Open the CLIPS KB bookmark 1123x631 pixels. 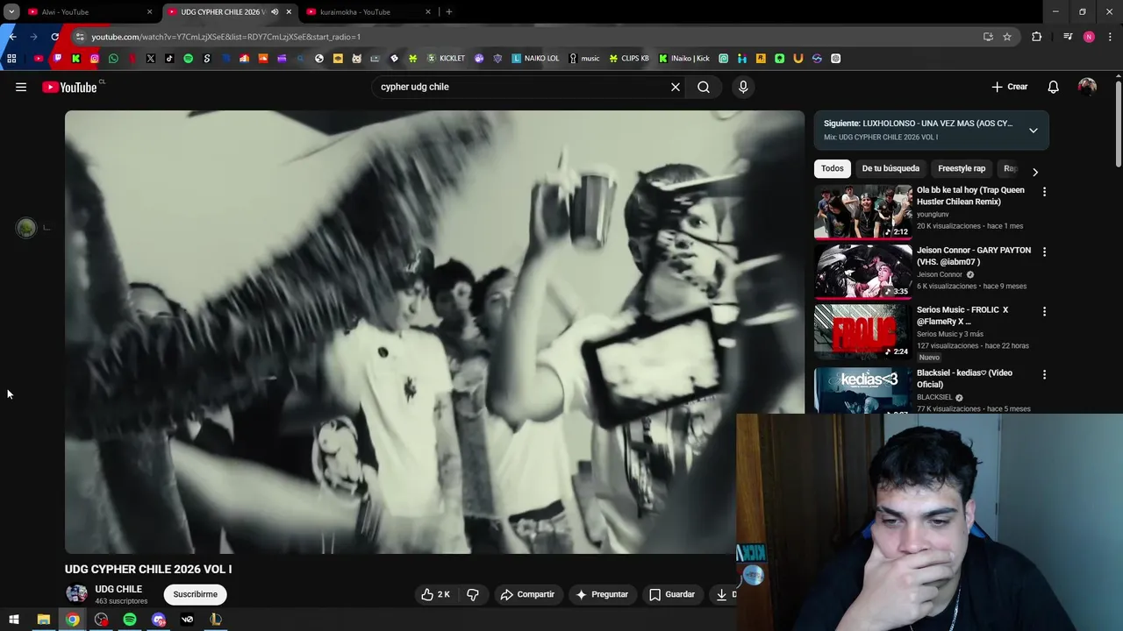tap(629, 59)
